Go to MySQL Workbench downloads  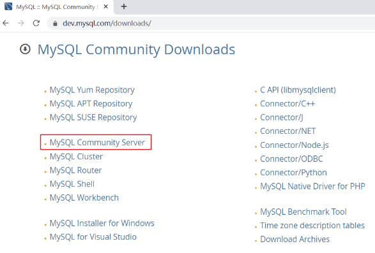tap(84, 198)
